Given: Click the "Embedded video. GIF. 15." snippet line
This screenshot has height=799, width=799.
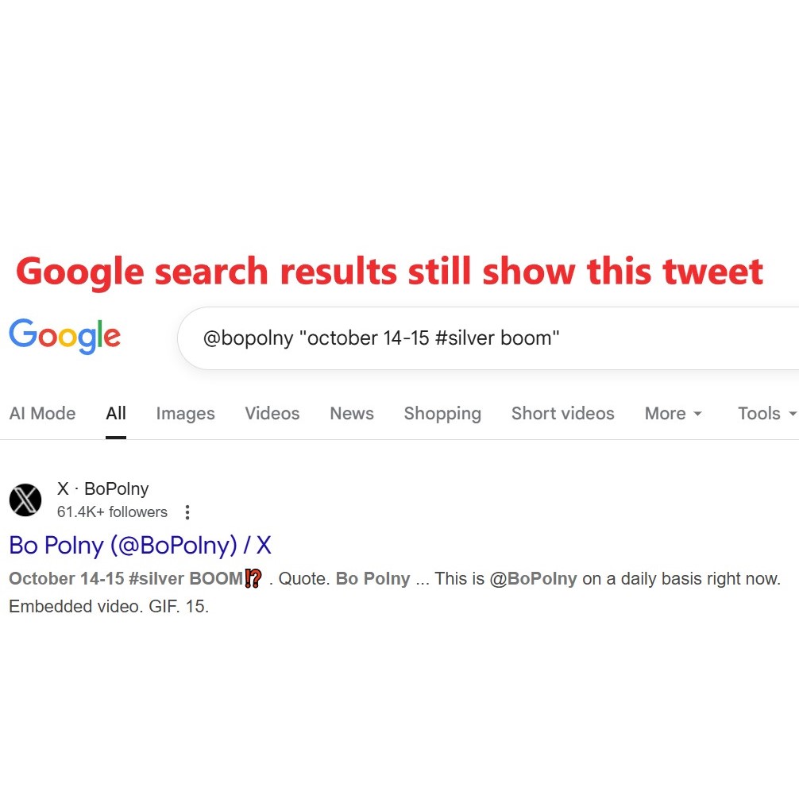Looking at the screenshot, I should pyautogui.click(x=109, y=607).
